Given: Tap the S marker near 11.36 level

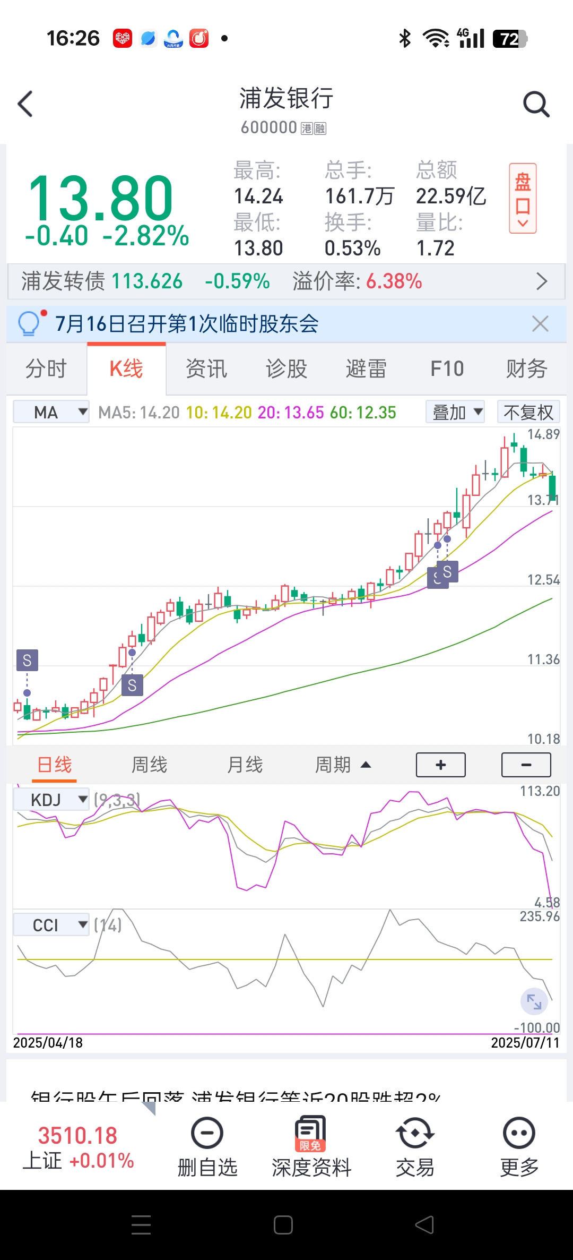Looking at the screenshot, I should [x=132, y=685].
